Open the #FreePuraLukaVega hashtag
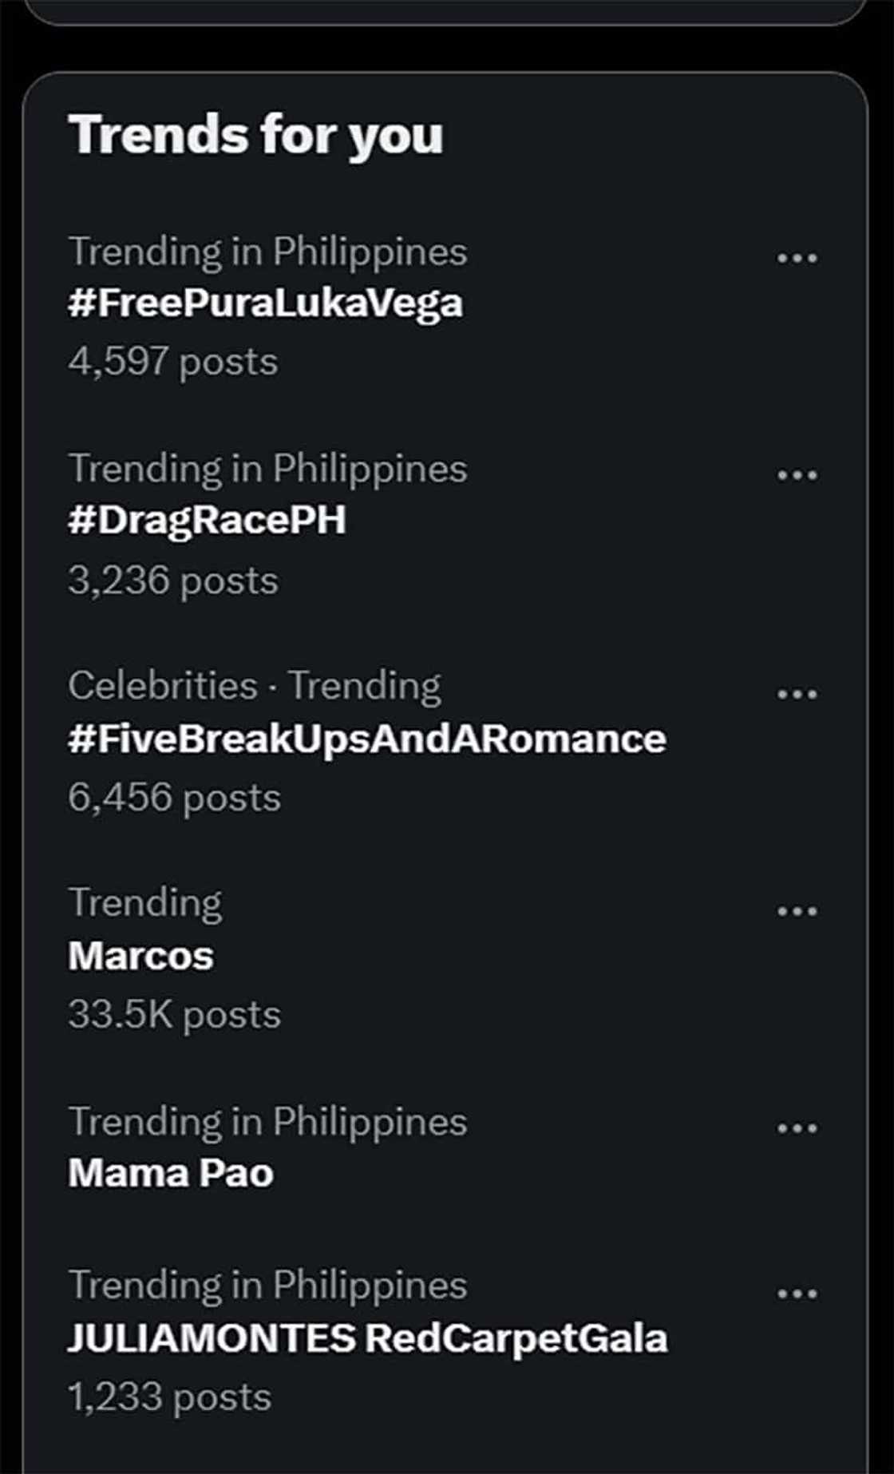Image resolution: width=894 pixels, height=1474 pixels. [x=265, y=303]
